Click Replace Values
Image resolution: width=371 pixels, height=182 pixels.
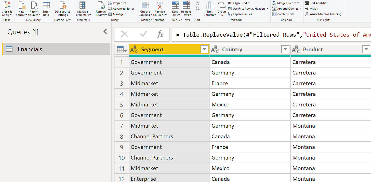coord(240,14)
